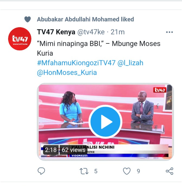Open the @l_lizah mention

[x=130, y=63]
